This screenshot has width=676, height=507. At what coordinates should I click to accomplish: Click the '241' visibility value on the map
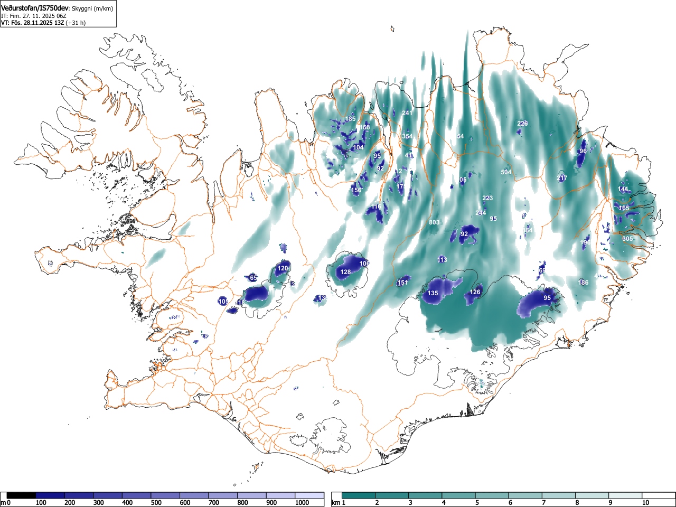tap(407, 113)
